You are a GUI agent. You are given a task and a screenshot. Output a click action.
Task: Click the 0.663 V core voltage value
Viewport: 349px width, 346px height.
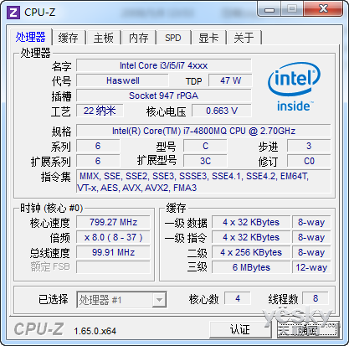[222, 111]
